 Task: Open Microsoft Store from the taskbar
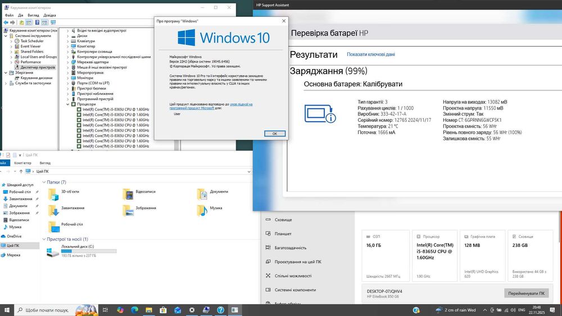click(x=163, y=310)
